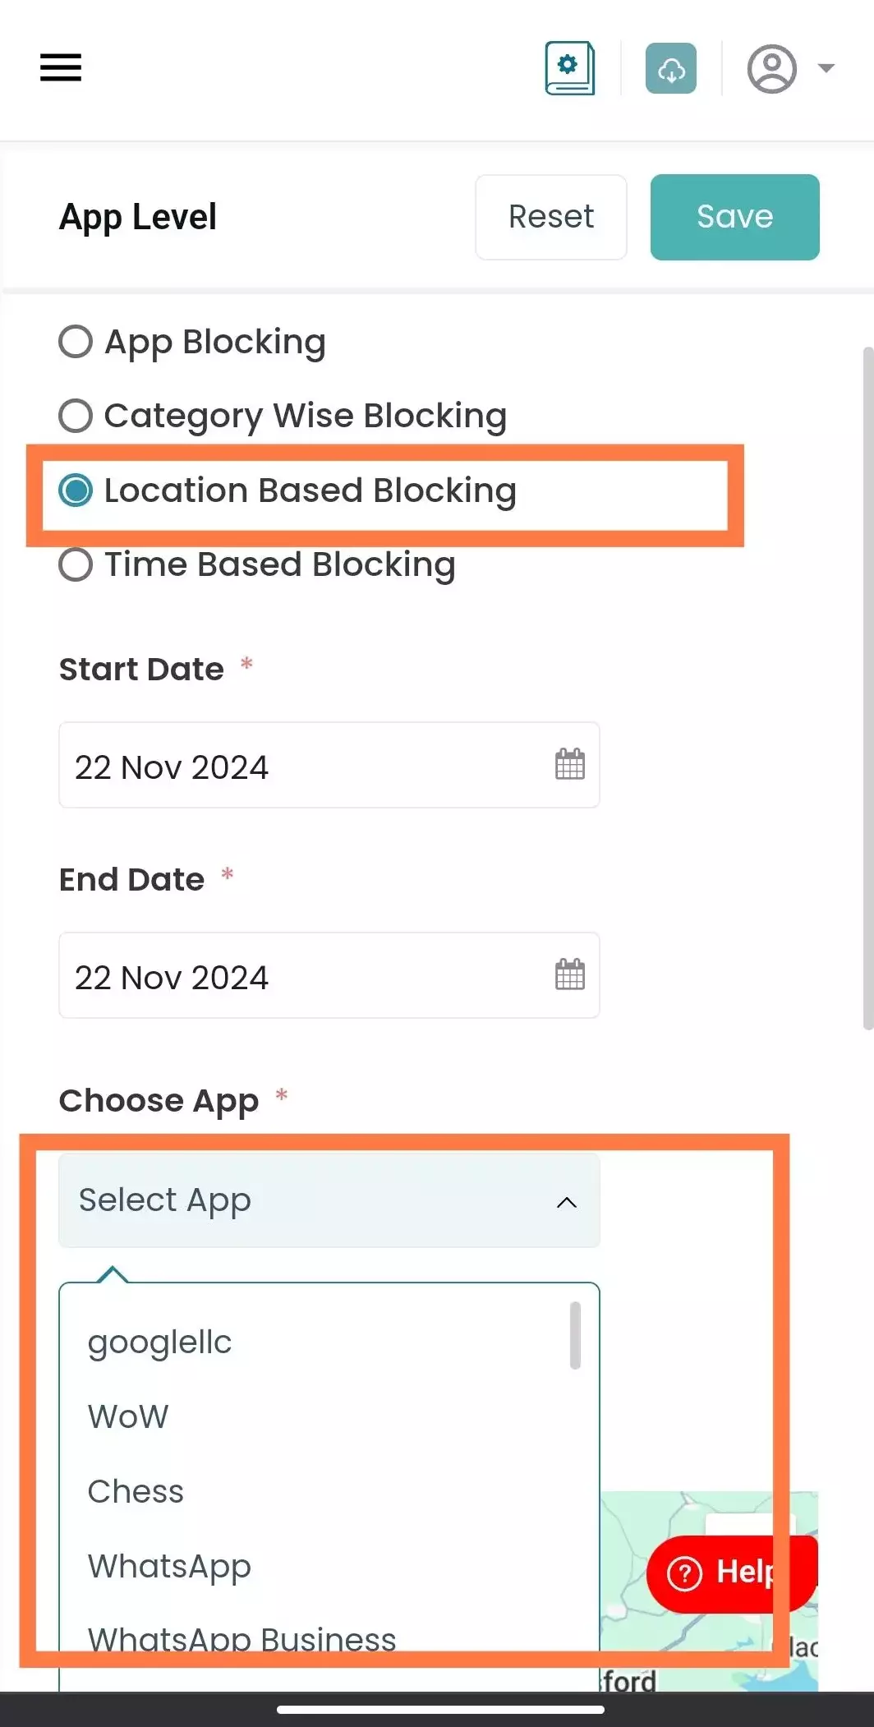Screen dimensions: 874x1727
Task: Click the Select App chevron arrow
Action: click(x=567, y=1202)
